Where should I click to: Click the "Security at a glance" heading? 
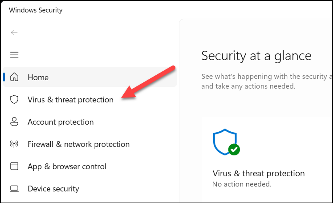pos(256,56)
